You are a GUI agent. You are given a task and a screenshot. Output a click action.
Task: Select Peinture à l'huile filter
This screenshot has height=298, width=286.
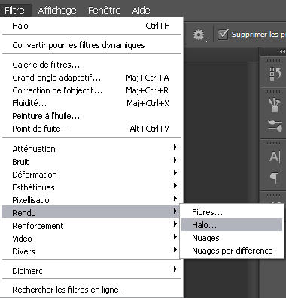coord(91,116)
